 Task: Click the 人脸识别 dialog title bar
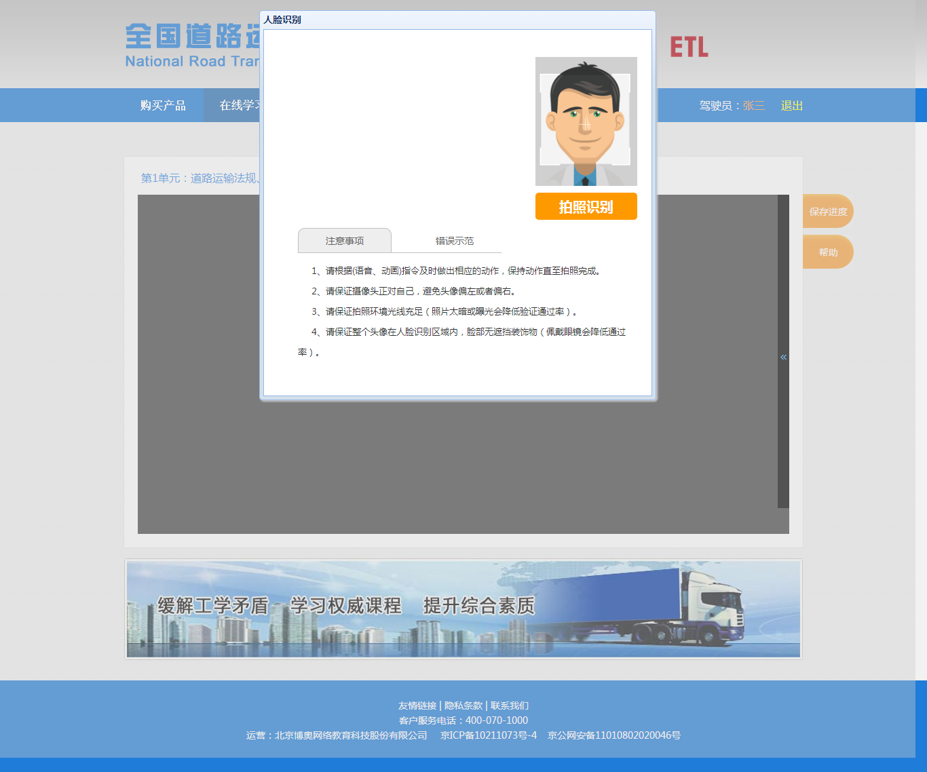tap(457, 20)
